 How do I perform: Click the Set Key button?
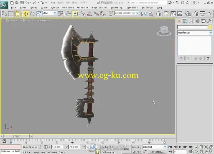[137, 151]
